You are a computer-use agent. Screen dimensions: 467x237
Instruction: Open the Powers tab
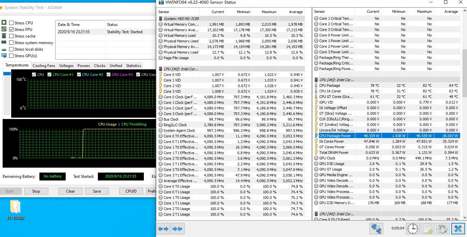coord(84,66)
